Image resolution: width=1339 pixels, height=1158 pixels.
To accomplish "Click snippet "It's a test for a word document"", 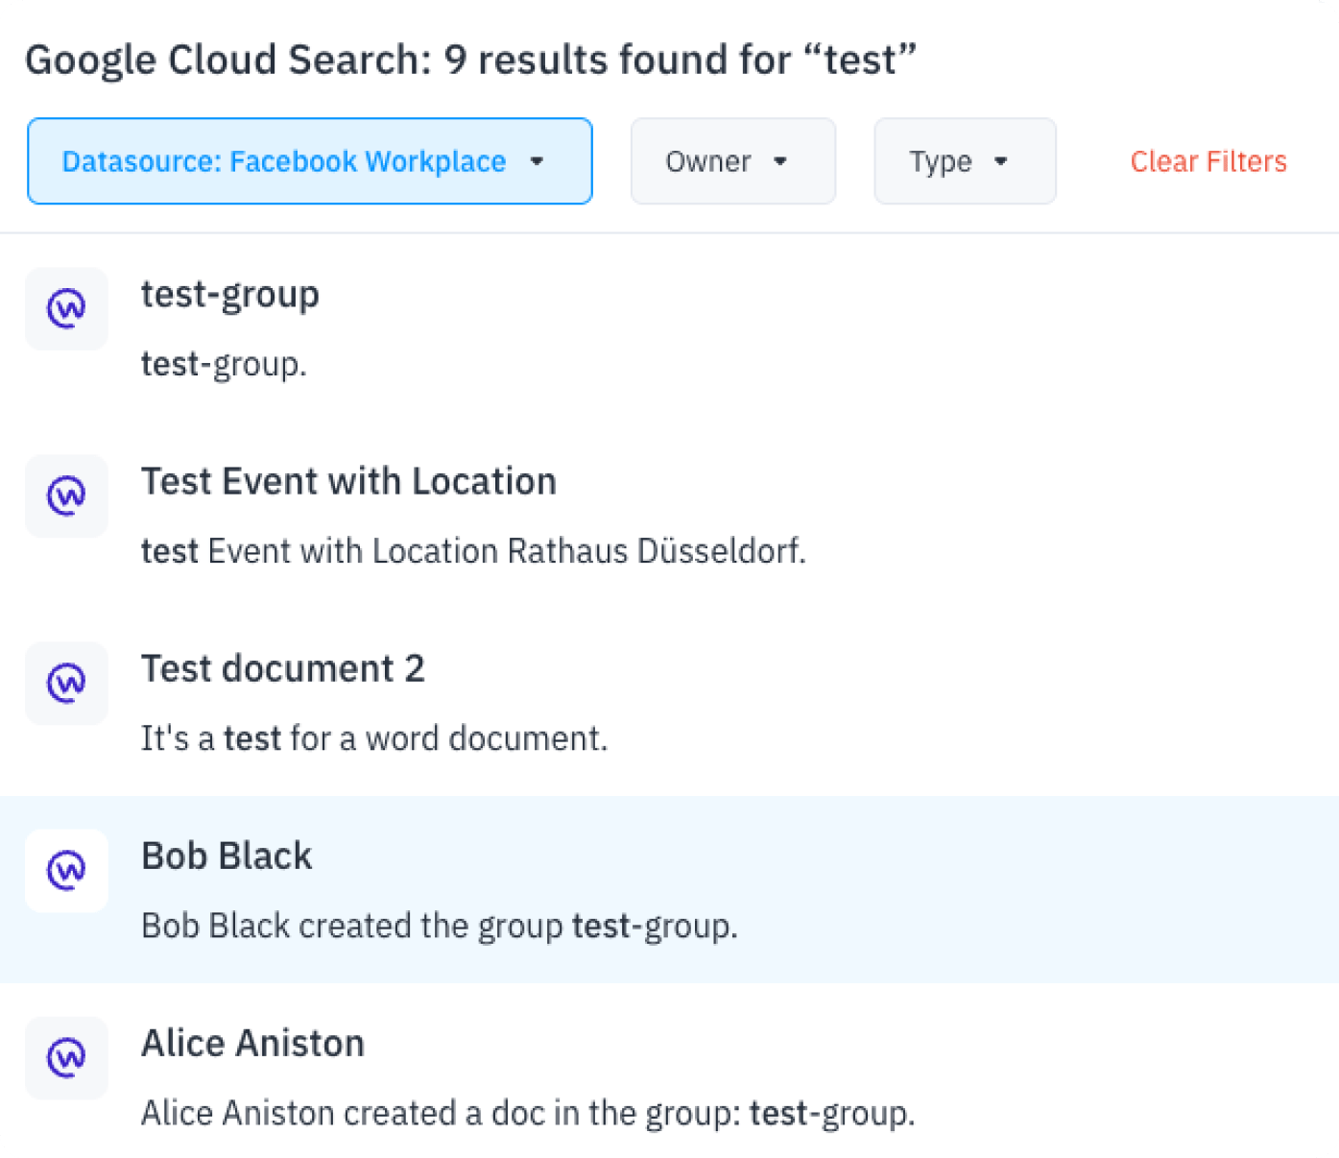I will tap(374, 738).
